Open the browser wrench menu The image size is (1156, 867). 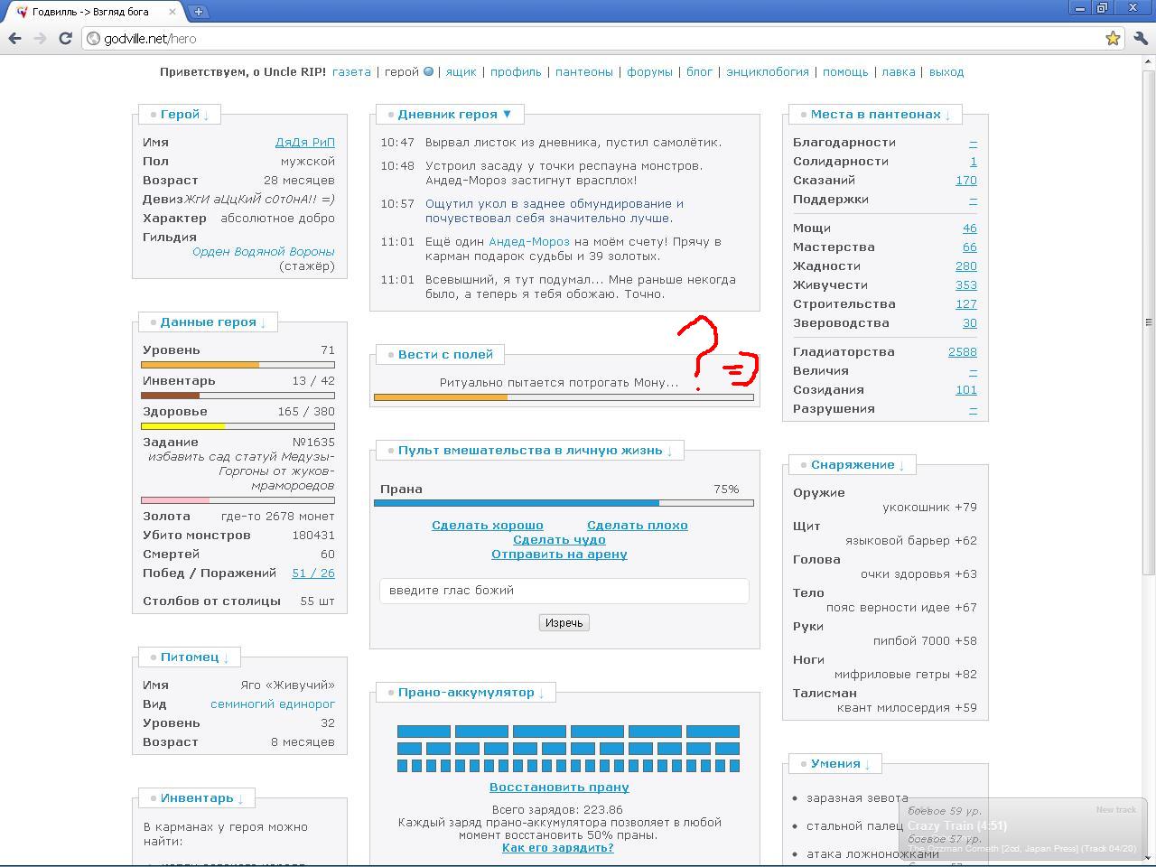click(x=1140, y=38)
